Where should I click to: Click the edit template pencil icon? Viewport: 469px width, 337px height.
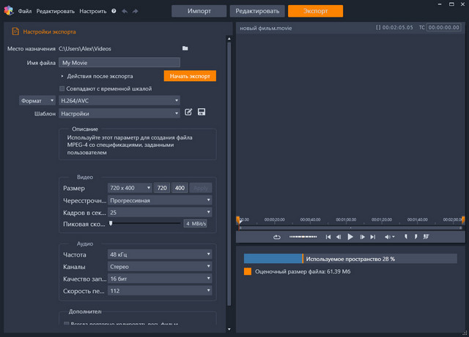pyautogui.click(x=188, y=112)
